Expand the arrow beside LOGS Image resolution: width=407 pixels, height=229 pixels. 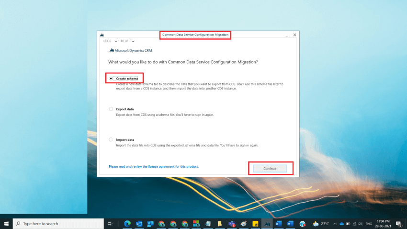(x=116, y=41)
